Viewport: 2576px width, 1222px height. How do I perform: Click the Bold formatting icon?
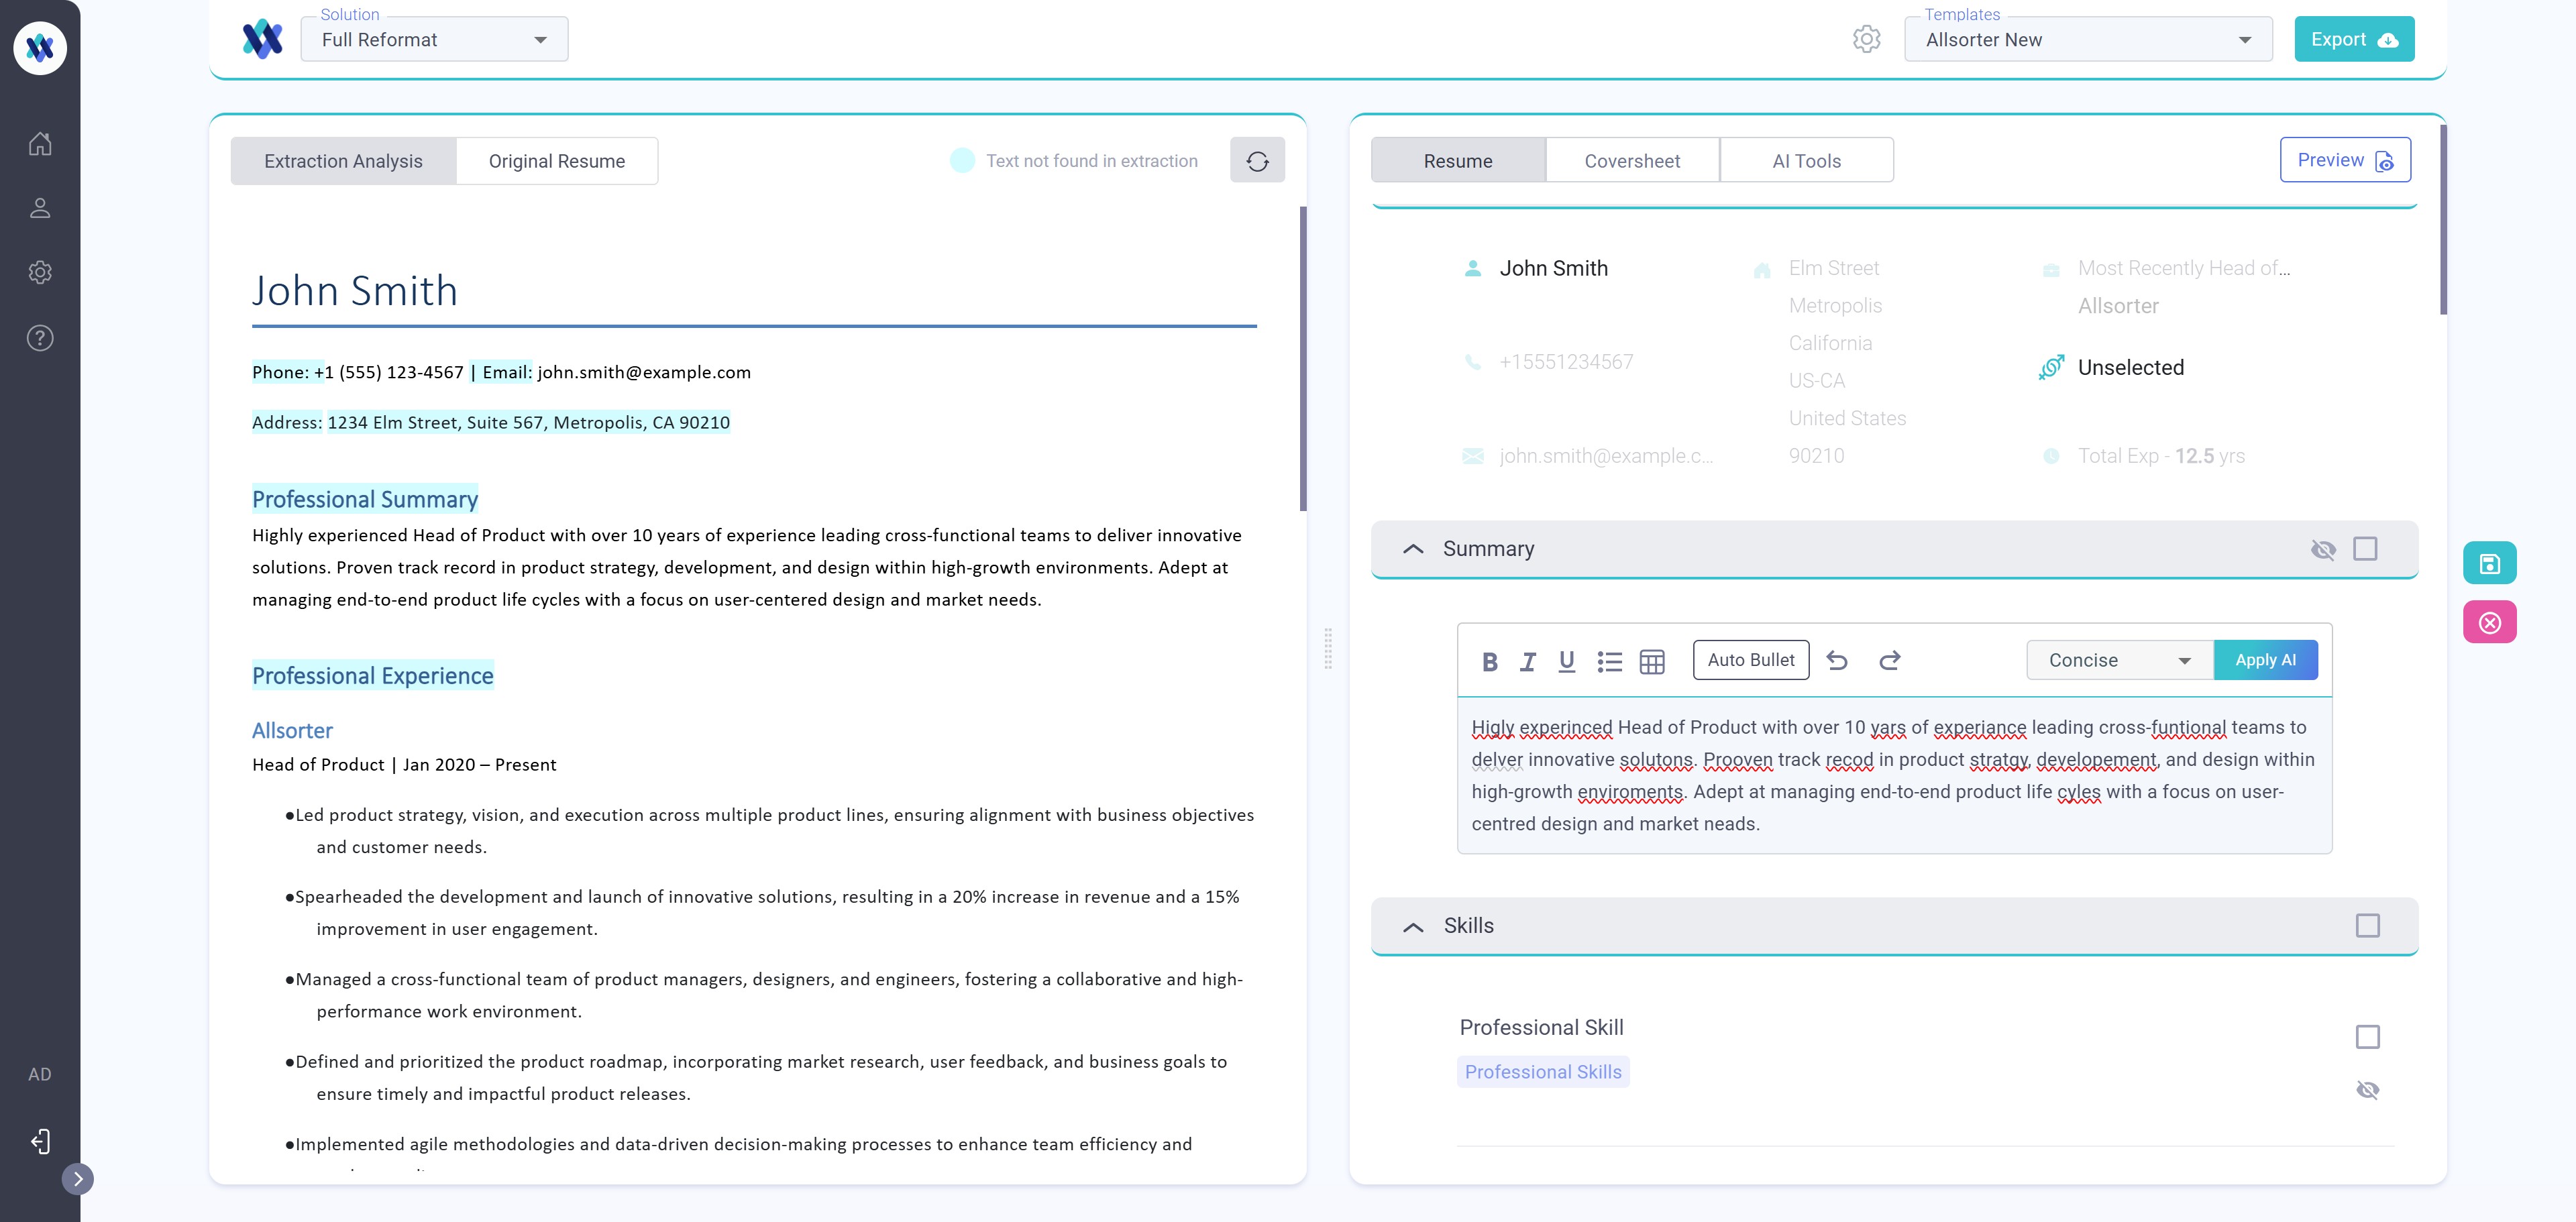(1489, 661)
